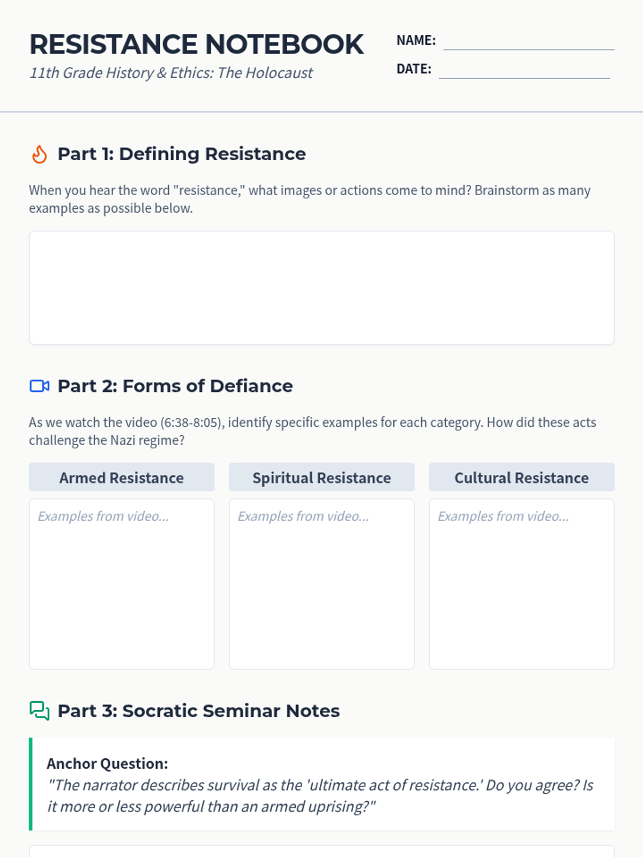Click the Part 2: Forms of Defiance heading
This screenshot has height=857, width=643.
tap(175, 386)
